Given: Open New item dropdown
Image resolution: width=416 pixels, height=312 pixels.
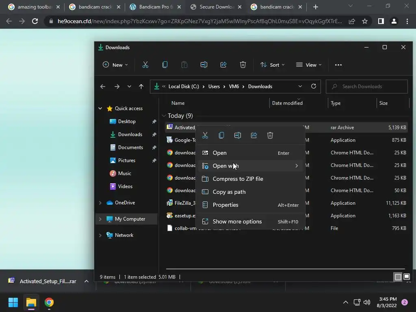Looking at the screenshot, I should point(115,65).
